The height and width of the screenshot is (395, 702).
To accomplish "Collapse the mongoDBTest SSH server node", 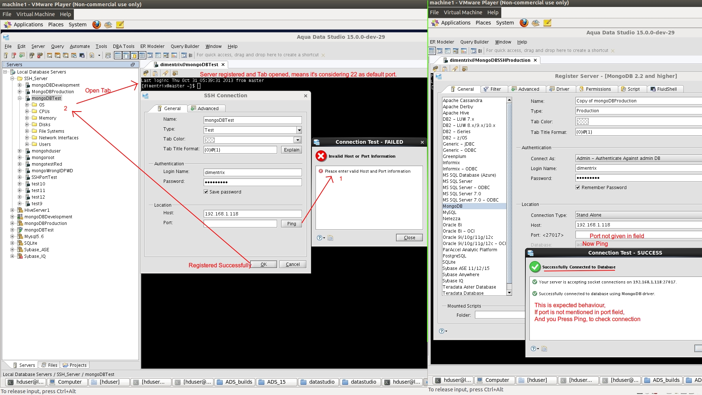I will (20, 98).
